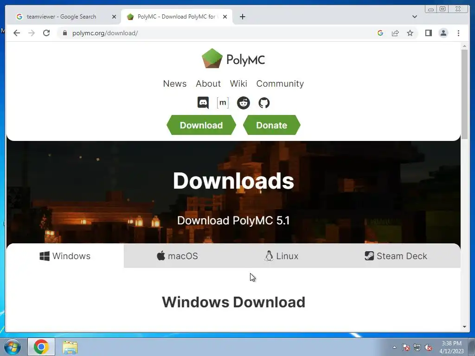Switch to the macOS download tab

(177, 256)
